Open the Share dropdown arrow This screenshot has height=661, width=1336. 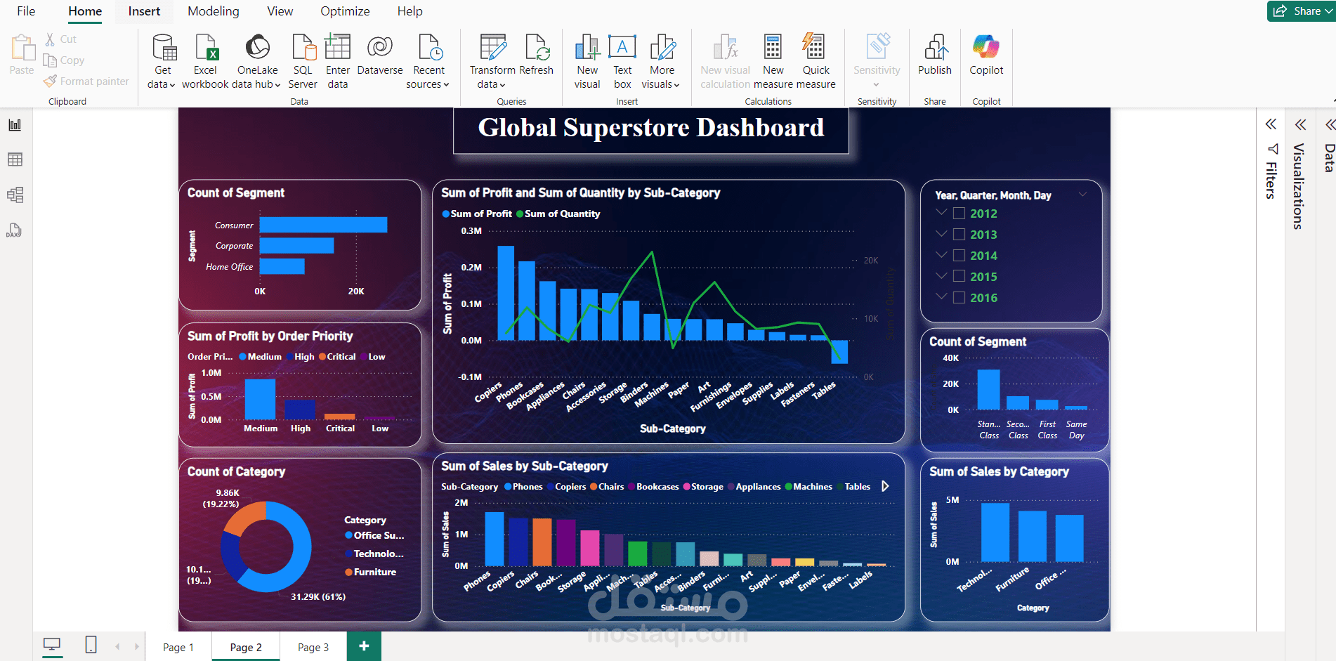click(x=1328, y=11)
